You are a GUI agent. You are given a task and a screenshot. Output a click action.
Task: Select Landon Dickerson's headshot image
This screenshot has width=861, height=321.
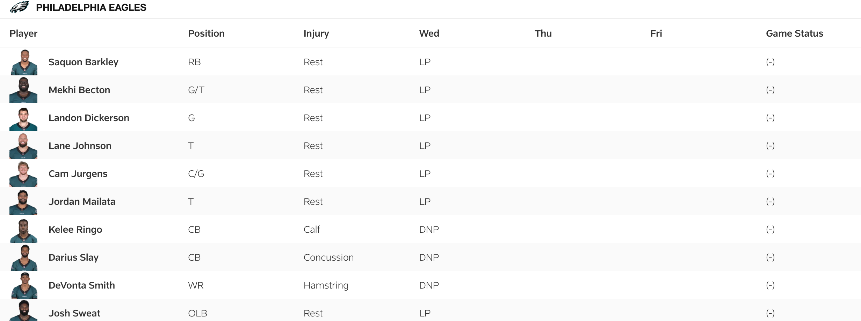pyautogui.click(x=23, y=118)
